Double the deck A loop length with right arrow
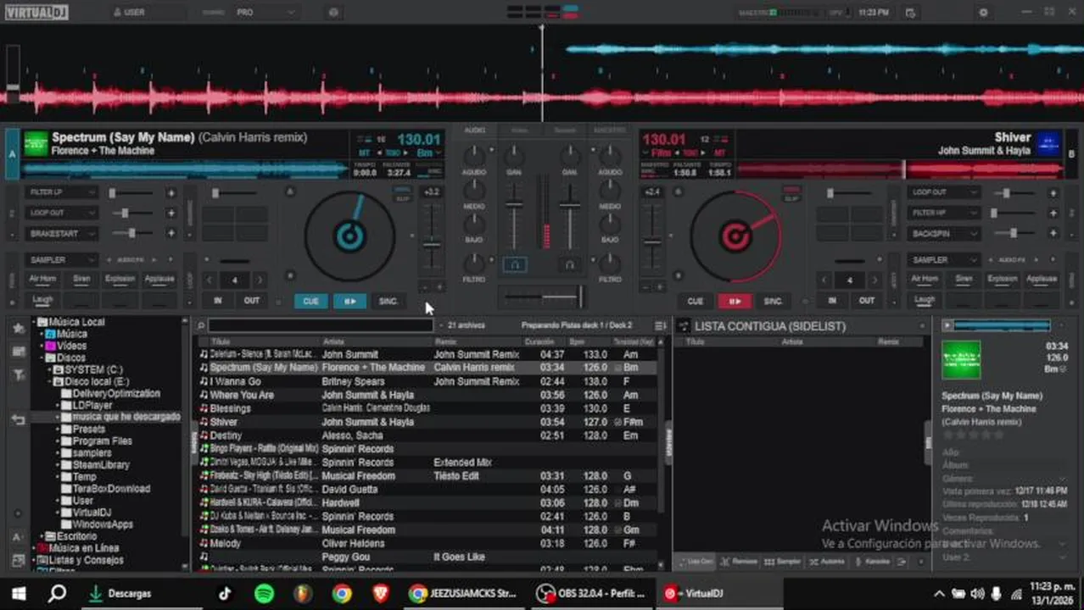 (260, 280)
